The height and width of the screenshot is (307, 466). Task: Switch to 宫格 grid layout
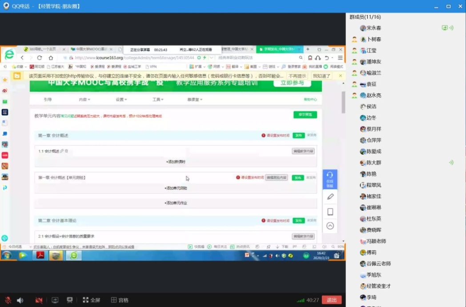[x=120, y=300]
